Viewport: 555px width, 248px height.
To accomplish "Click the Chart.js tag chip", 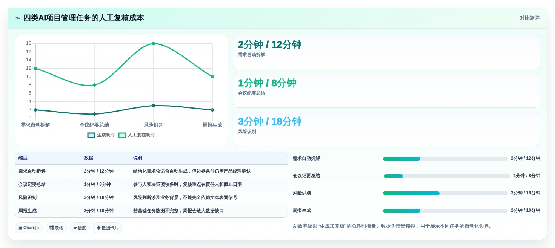I will [x=29, y=228].
